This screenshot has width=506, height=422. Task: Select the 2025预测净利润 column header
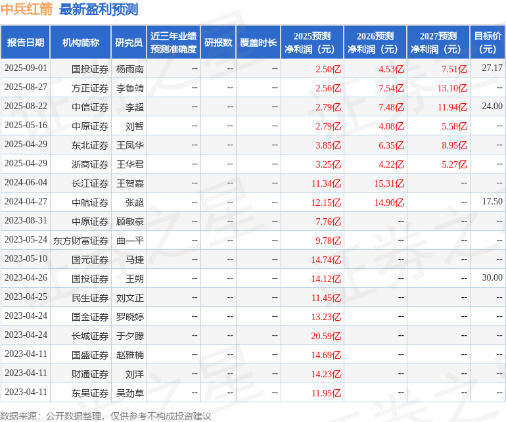(x=312, y=42)
